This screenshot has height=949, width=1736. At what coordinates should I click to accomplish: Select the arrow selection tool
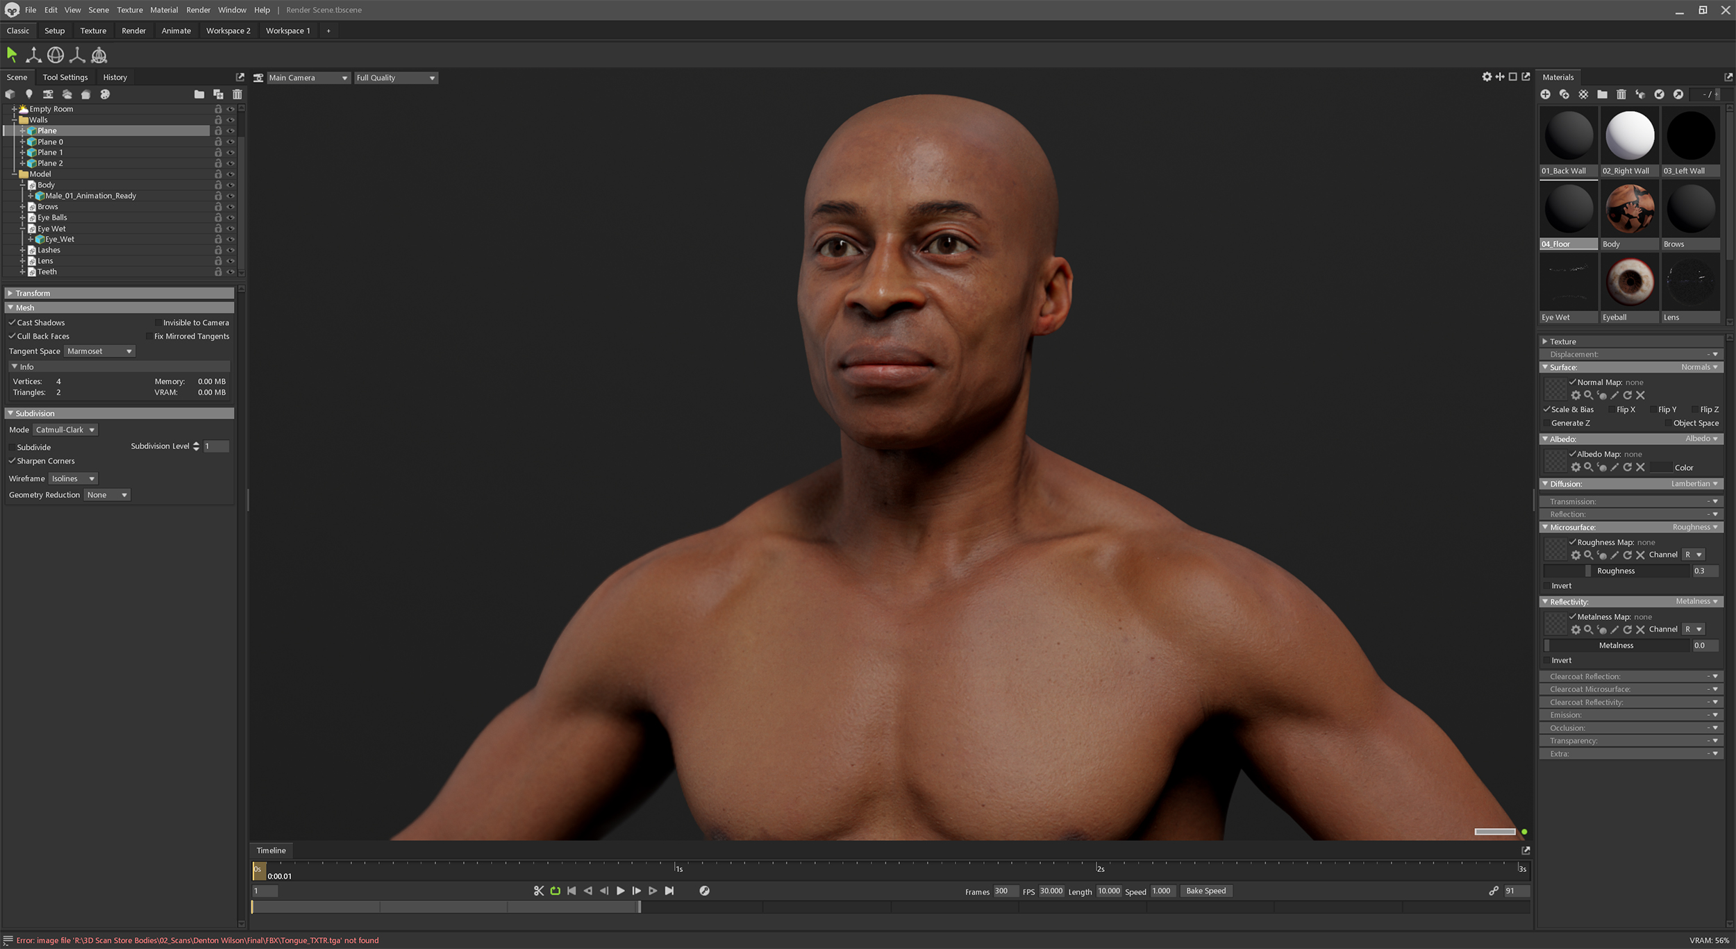point(12,54)
